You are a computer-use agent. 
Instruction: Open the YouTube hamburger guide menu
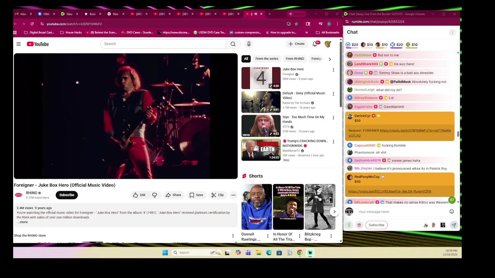click(19, 44)
